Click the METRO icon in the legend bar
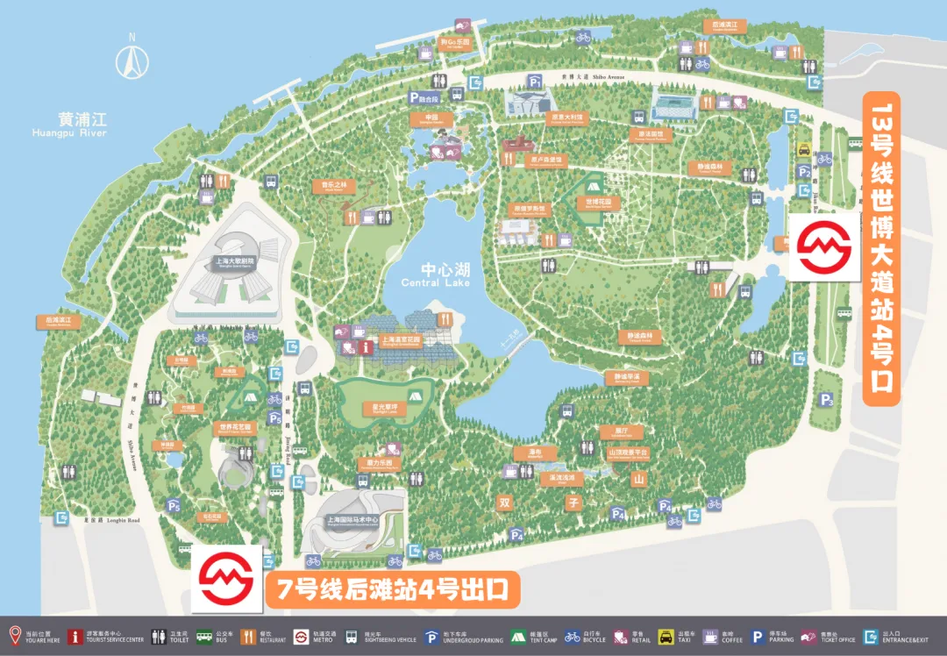This screenshot has height=656, width=947. 301,635
